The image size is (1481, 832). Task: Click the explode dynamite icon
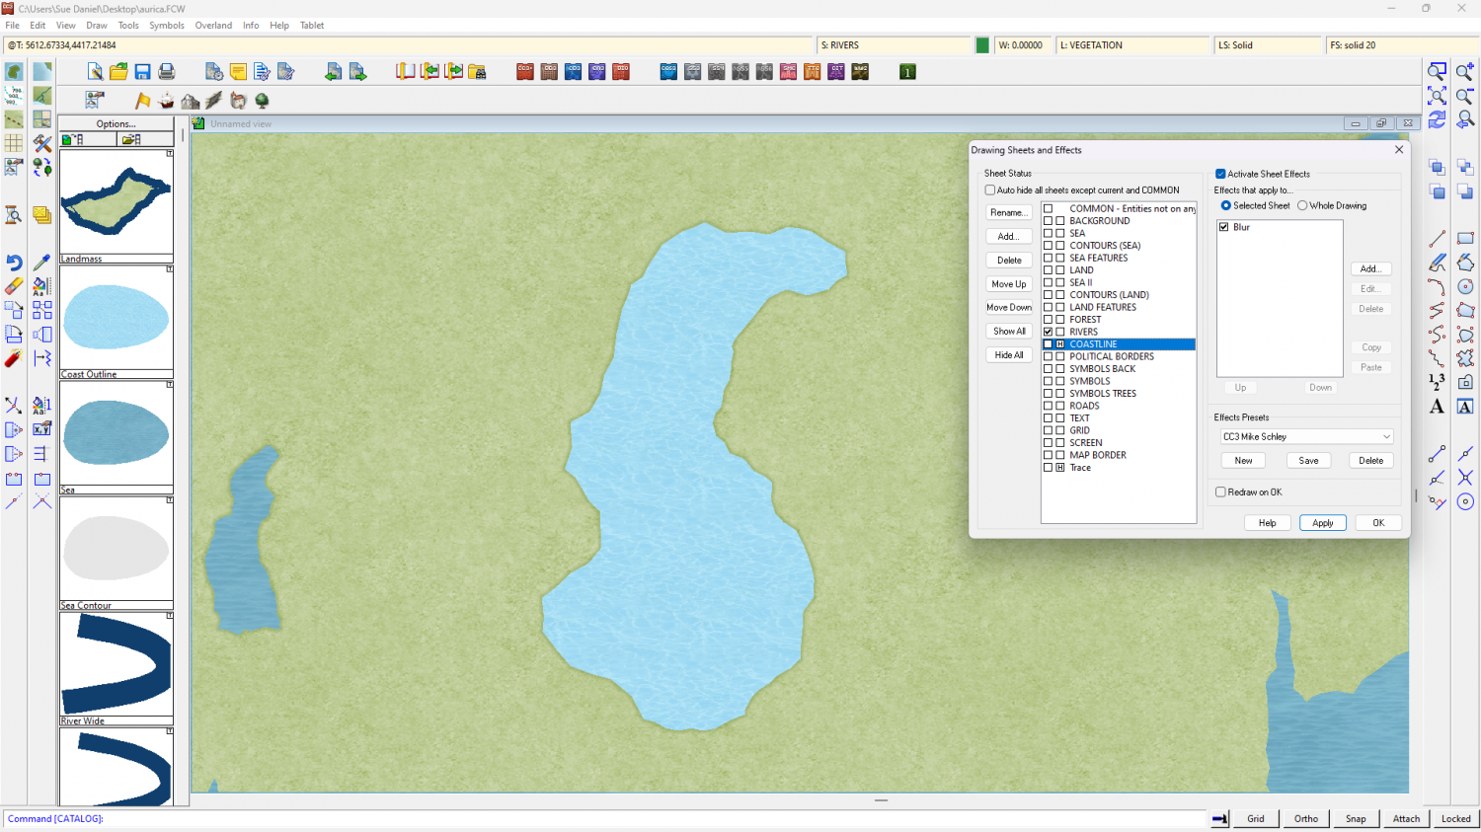(x=14, y=358)
